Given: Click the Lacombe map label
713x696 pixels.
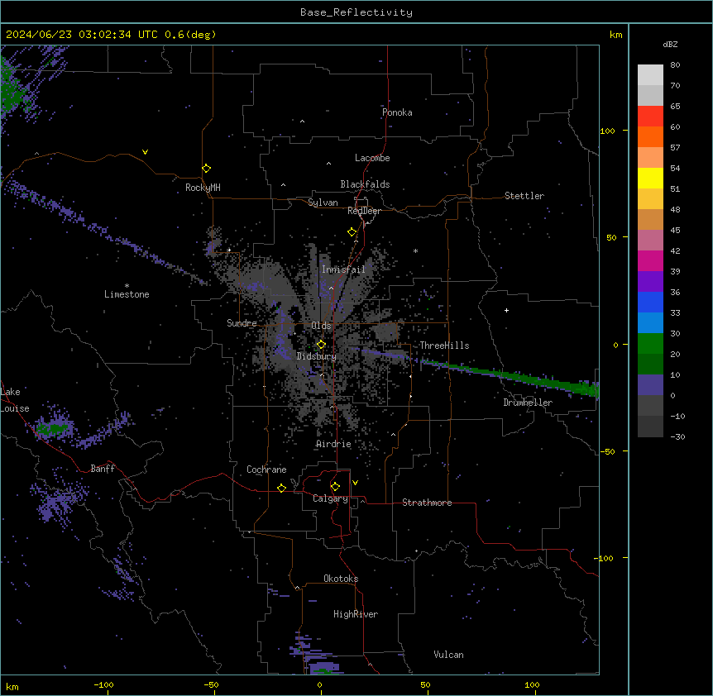Looking at the screenshot, I should click(x=372, y=158).
